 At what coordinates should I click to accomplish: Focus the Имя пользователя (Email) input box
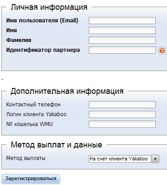pyautogui.click(x=122, y=21)
